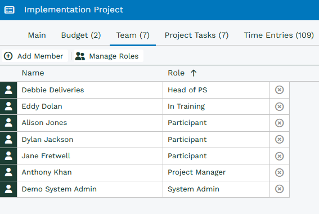Select the Eddy Dolan name cell
Viewport: 319px width, 214px height.
pos(90,106)
